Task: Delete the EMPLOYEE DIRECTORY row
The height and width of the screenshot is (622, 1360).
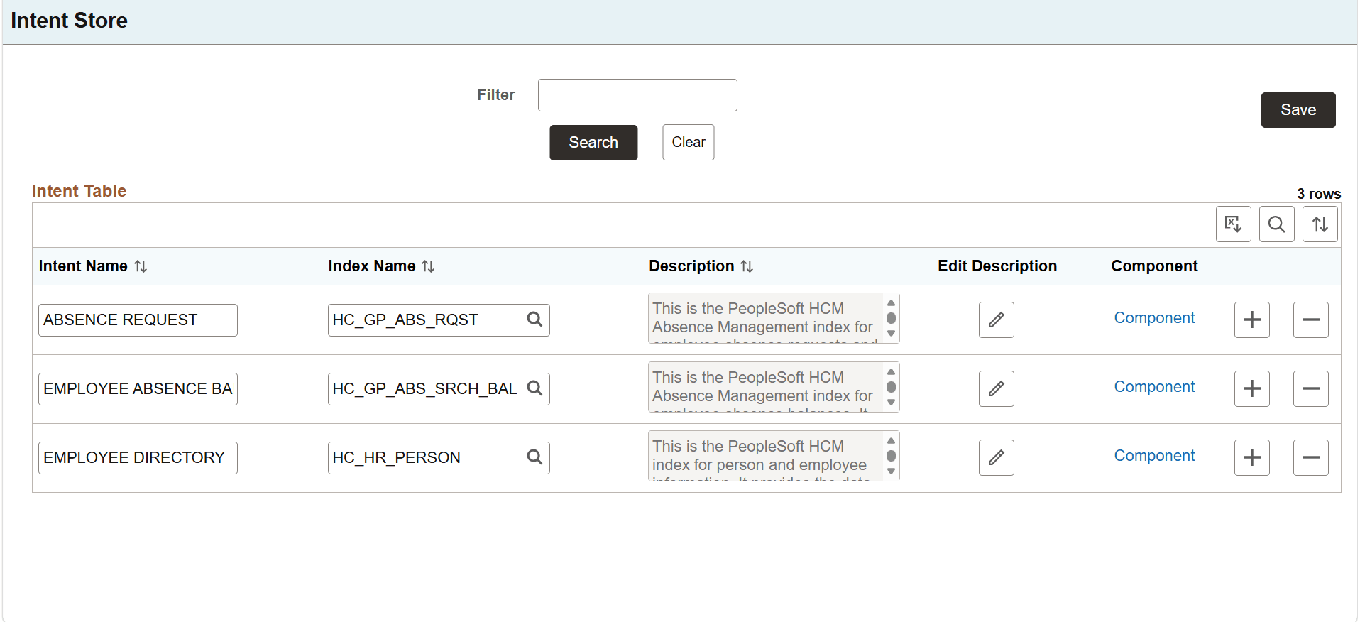Action: (x=1310, y=457)
